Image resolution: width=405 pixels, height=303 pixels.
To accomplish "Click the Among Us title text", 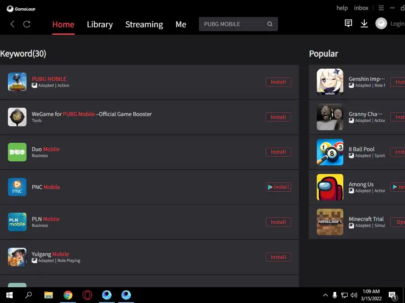I will pyautogui.click(x=361, y=184).
